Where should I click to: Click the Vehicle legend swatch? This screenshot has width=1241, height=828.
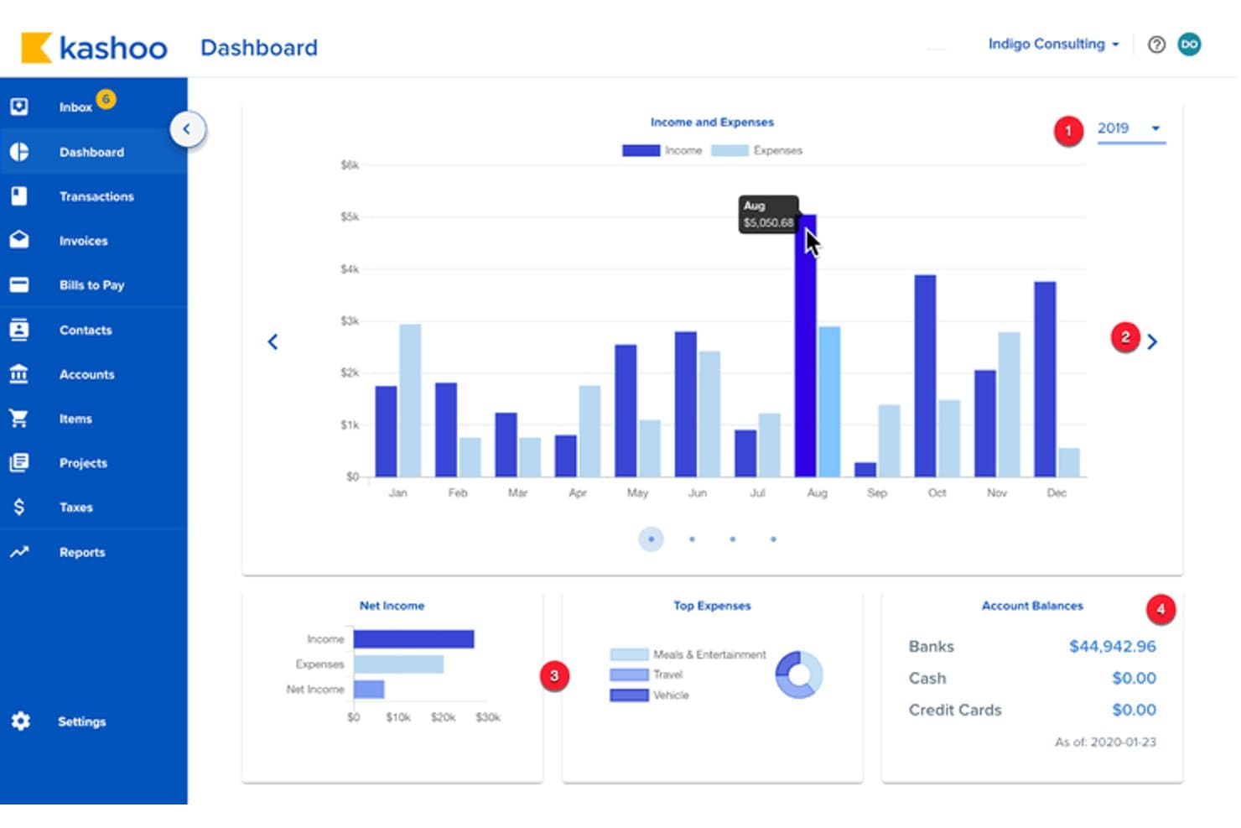[629, 695]
